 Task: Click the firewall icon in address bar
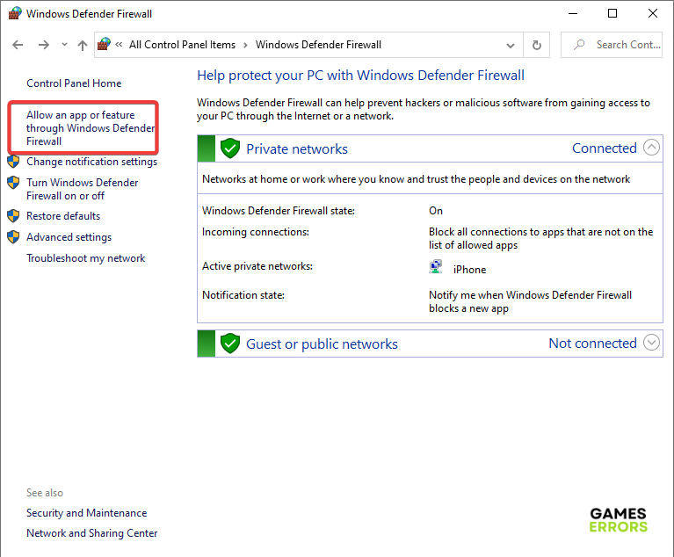pyautogui.click(x=105, y=45)
